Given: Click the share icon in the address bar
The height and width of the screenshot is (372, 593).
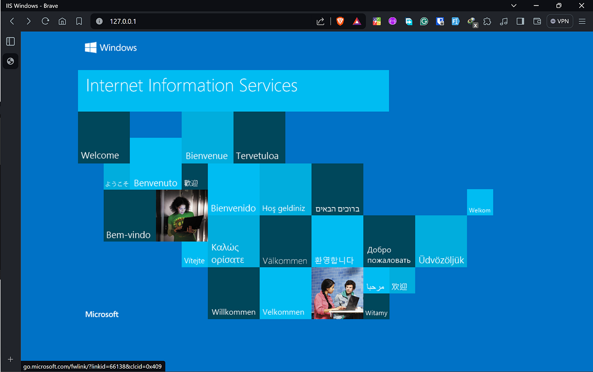Looking at the screenshot, I should pos(320,21).
